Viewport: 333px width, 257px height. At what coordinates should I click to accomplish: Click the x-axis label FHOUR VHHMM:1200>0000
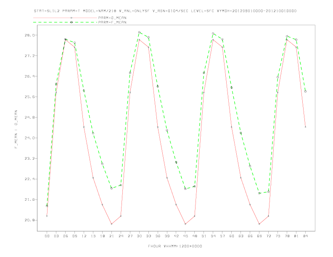point(175,246)
